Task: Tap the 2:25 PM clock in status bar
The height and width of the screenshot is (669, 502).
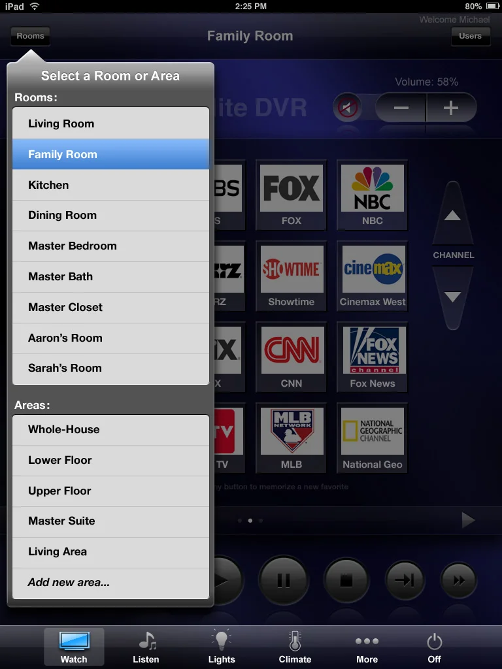Action: pos(250,6)
